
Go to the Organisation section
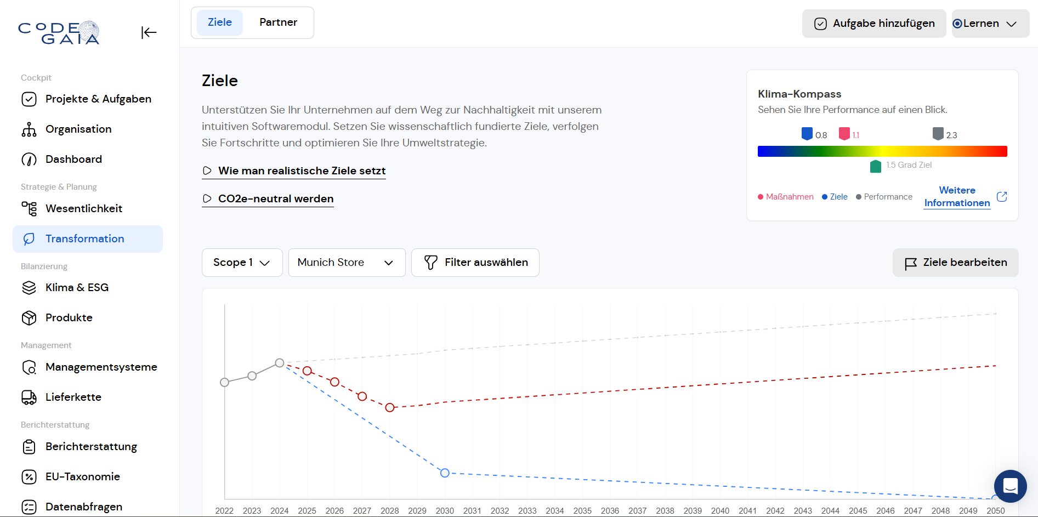point(78,129)
